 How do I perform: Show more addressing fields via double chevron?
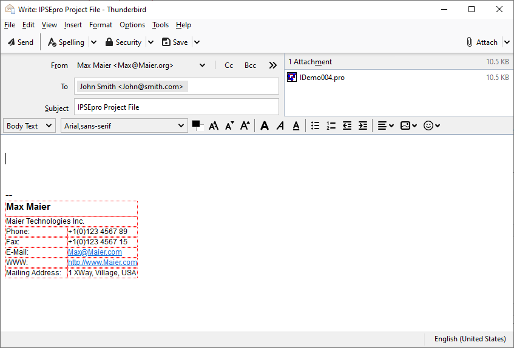(272, 65)
